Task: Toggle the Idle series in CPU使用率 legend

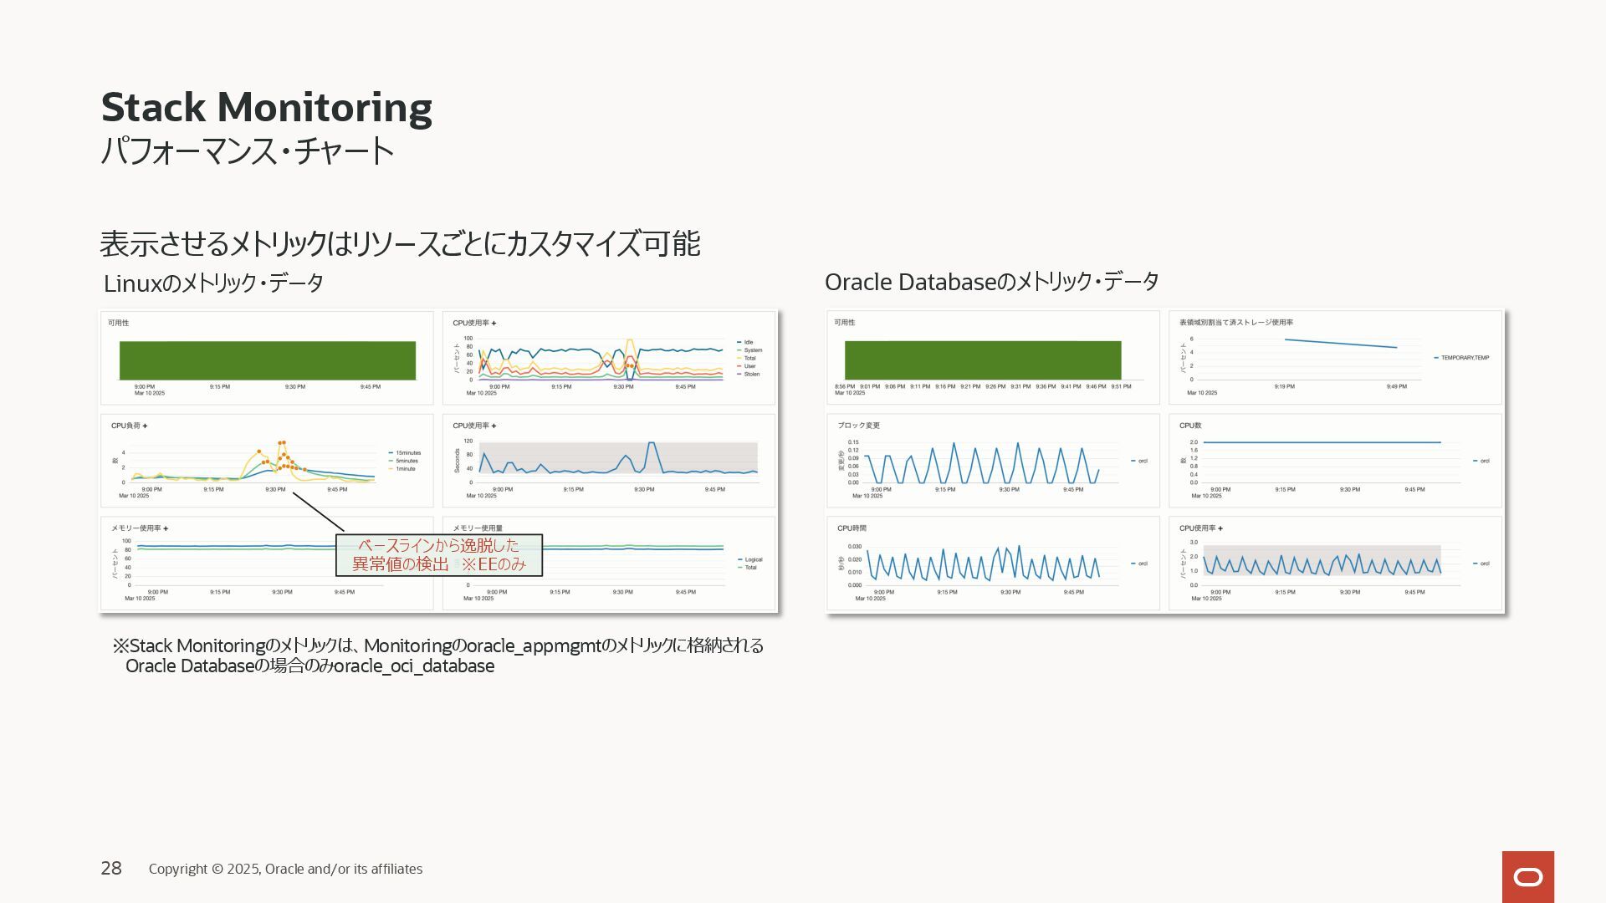Action: pos(745,343)
